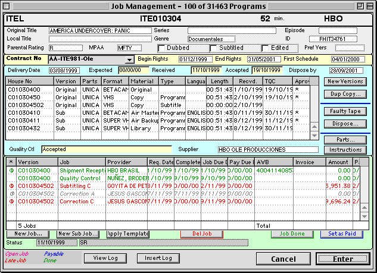This screenshot has height=273, width=377.
Task: Click the Dispose by date field
Action: [346, 70]
